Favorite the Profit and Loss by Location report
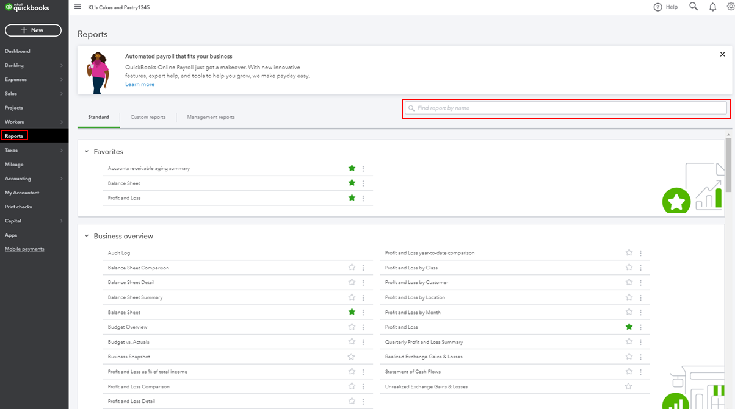735x409 pixels. click(629, 297)
